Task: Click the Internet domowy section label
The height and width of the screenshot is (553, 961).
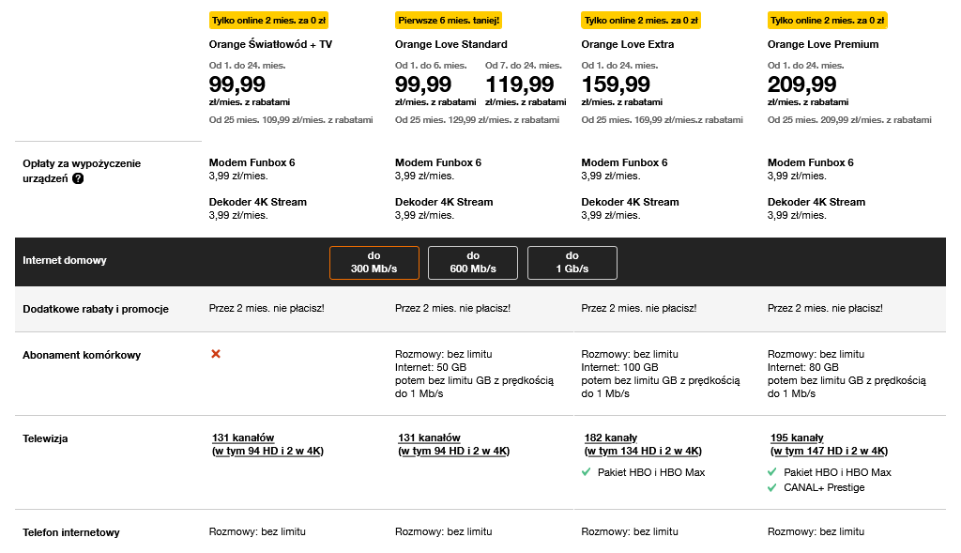Action: [65, 261]
